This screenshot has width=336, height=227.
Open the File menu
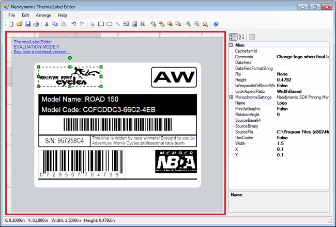pos(11,15)
